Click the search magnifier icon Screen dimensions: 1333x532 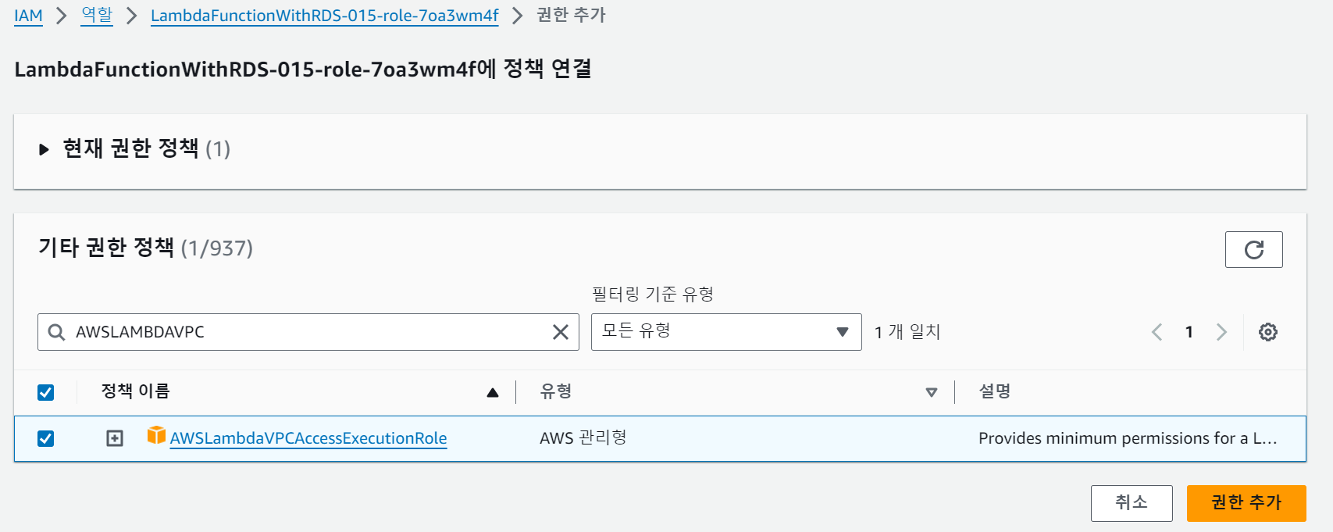pyautogui.click(x=56, y=332)
